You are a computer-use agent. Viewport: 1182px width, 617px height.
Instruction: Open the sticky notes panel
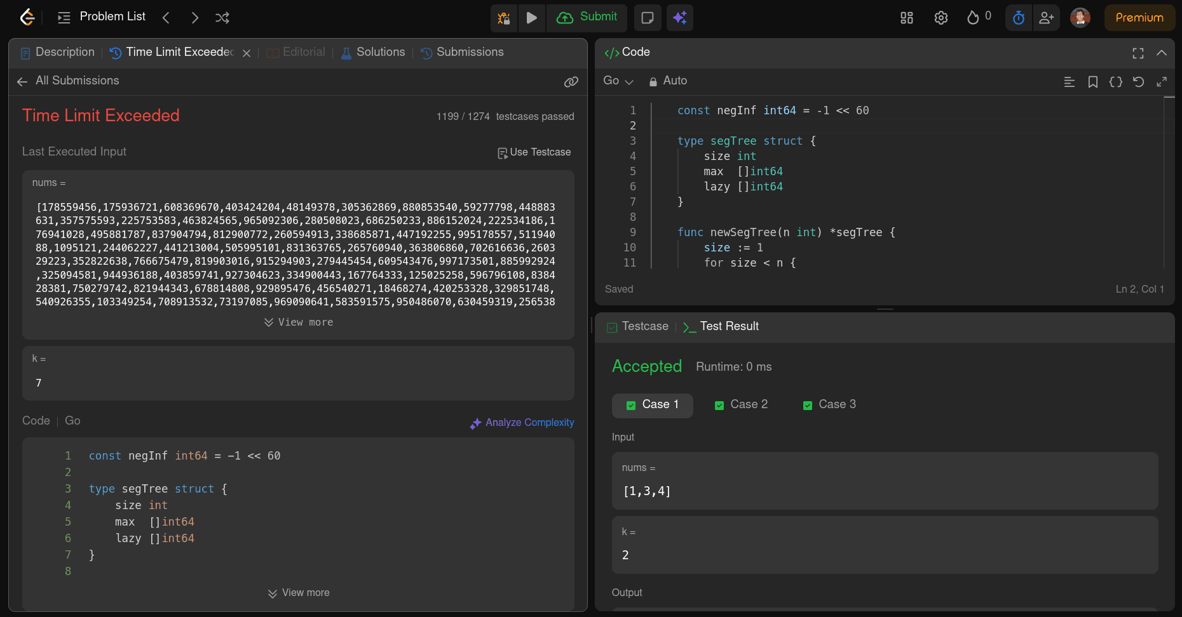[x=648, y=17]
